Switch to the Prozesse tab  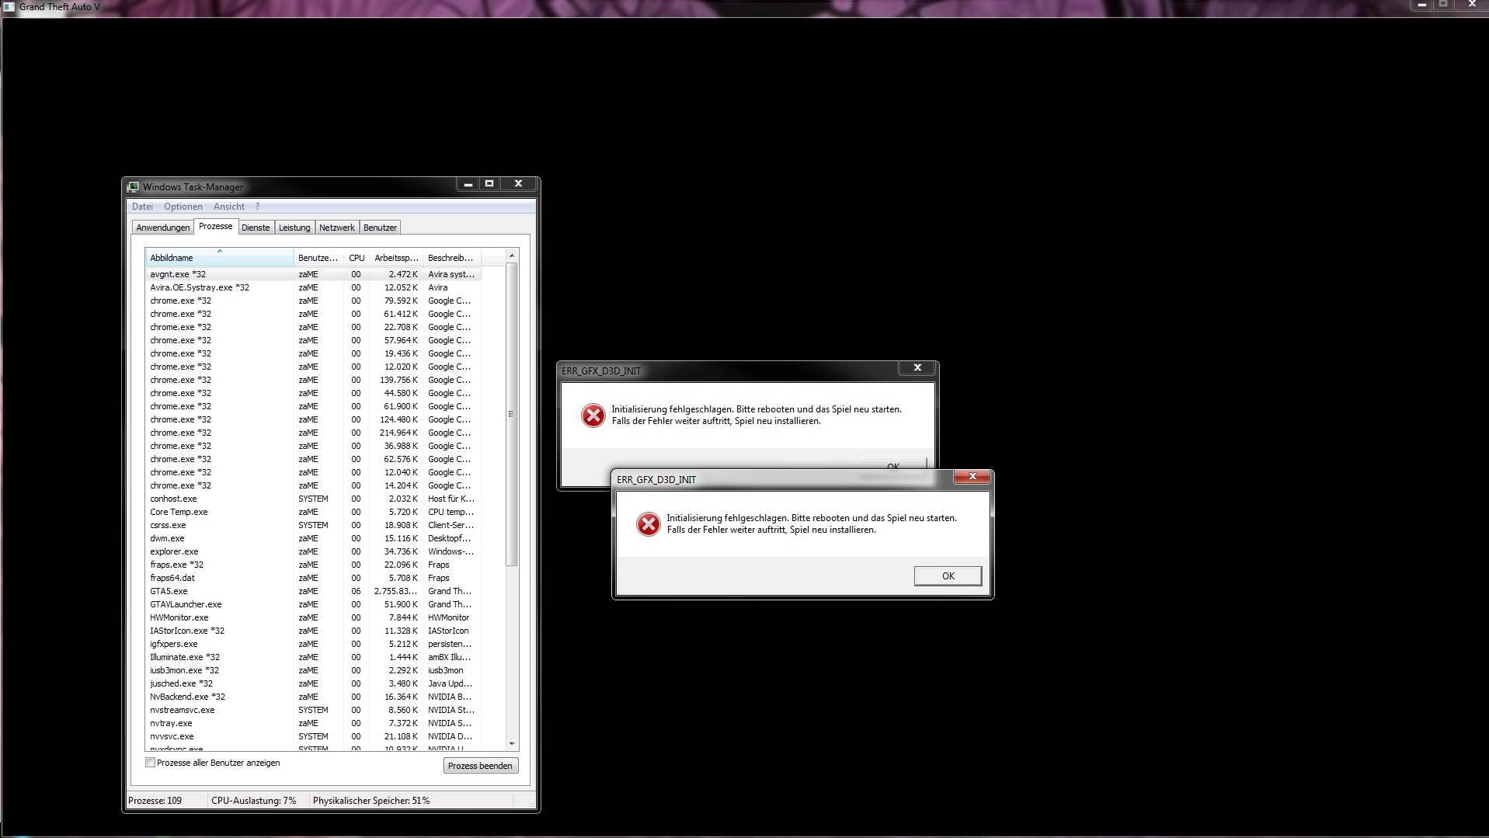[x=216, y=226]
